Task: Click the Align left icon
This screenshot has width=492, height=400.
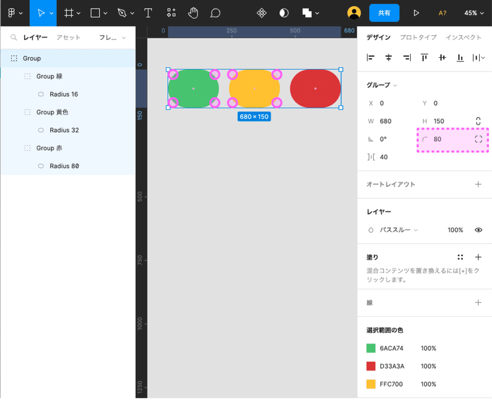Action: (x=371, y=57)
